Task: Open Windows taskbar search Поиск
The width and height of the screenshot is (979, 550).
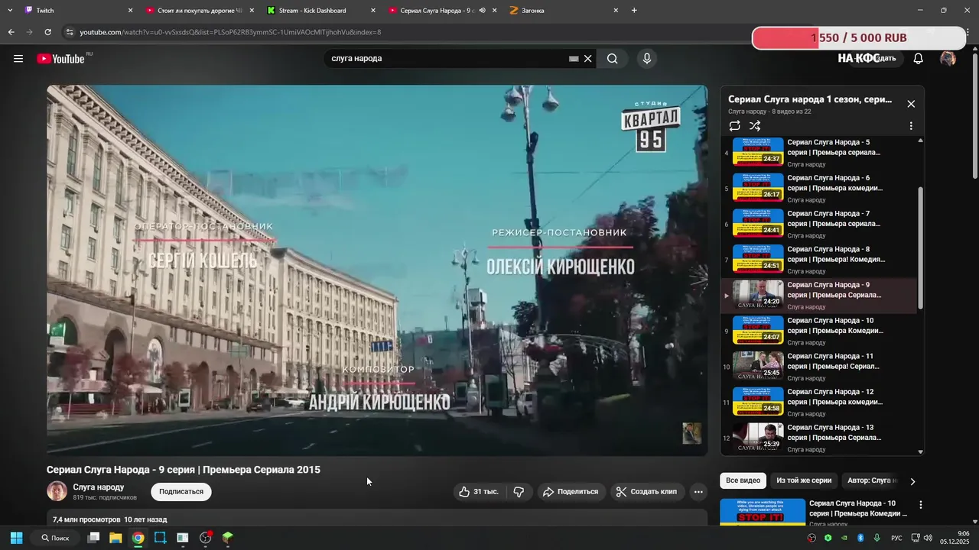Action: pos(55,538)
